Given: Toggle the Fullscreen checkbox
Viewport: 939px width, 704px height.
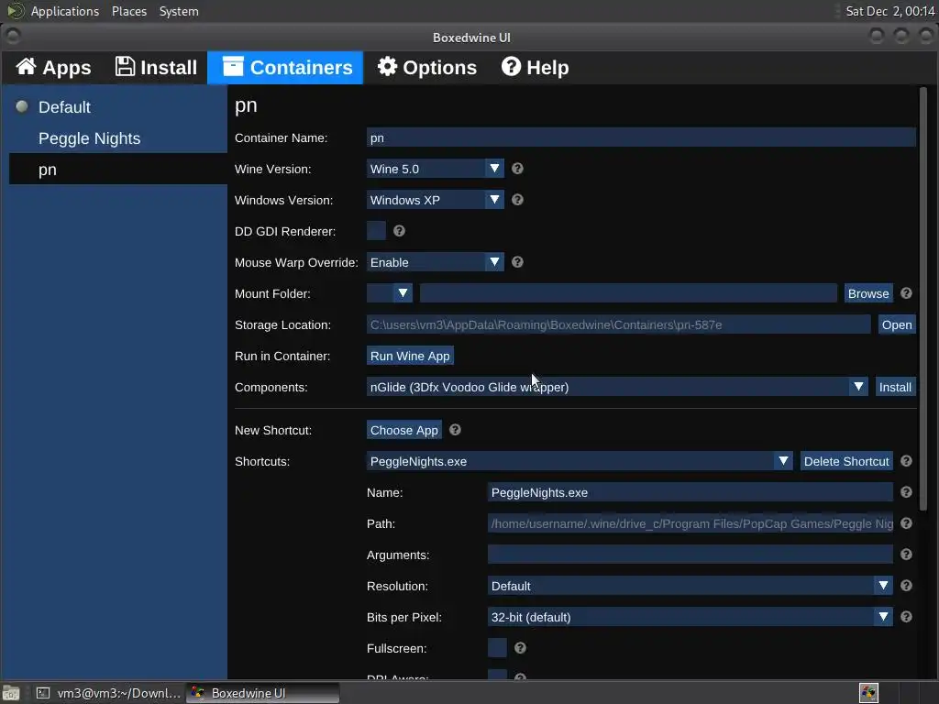Looking at the screenshot, I should click(497, 648).
